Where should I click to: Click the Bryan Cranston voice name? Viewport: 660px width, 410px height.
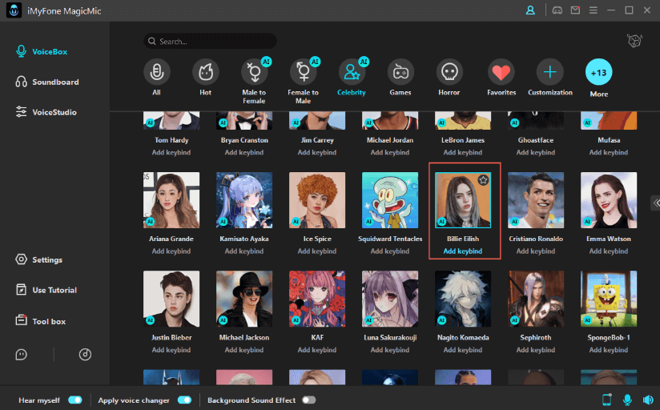coord(244,140)
